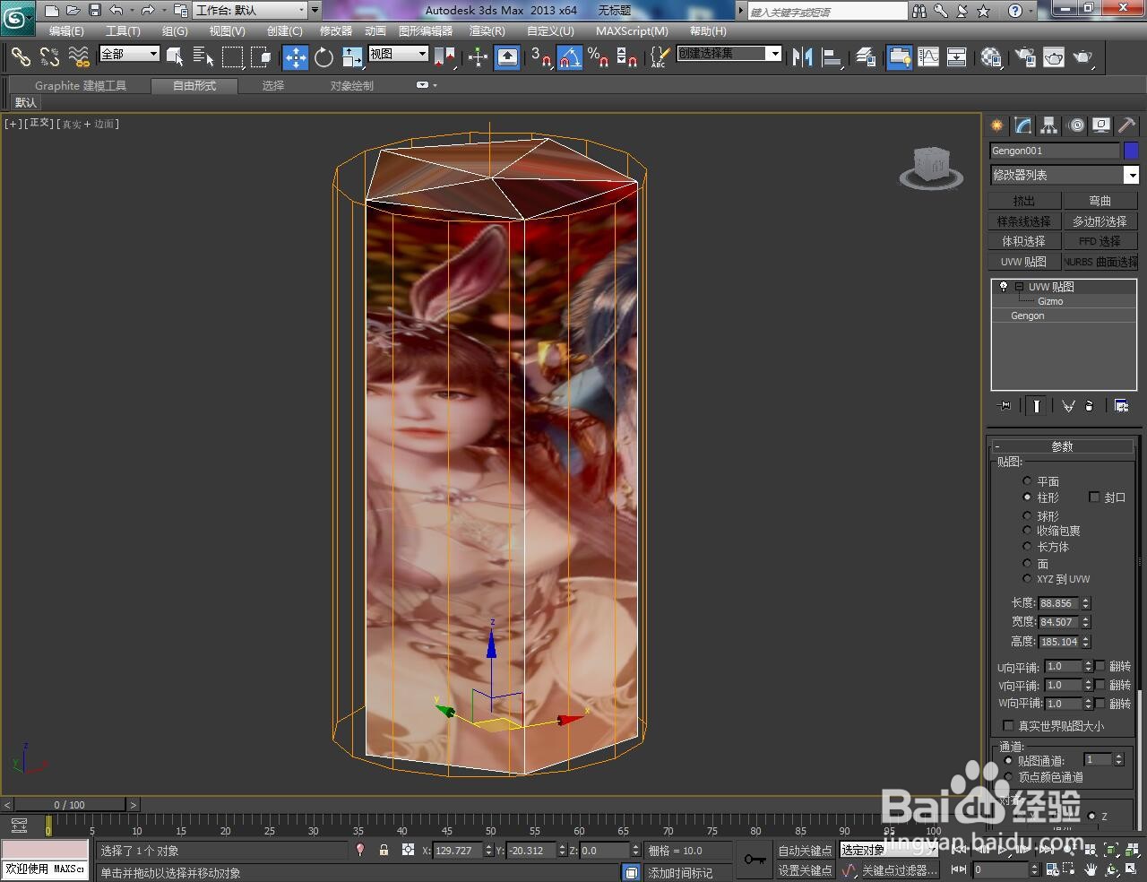
Task: Click the Unlink Selection tool
Action: [x=49, y=57]
